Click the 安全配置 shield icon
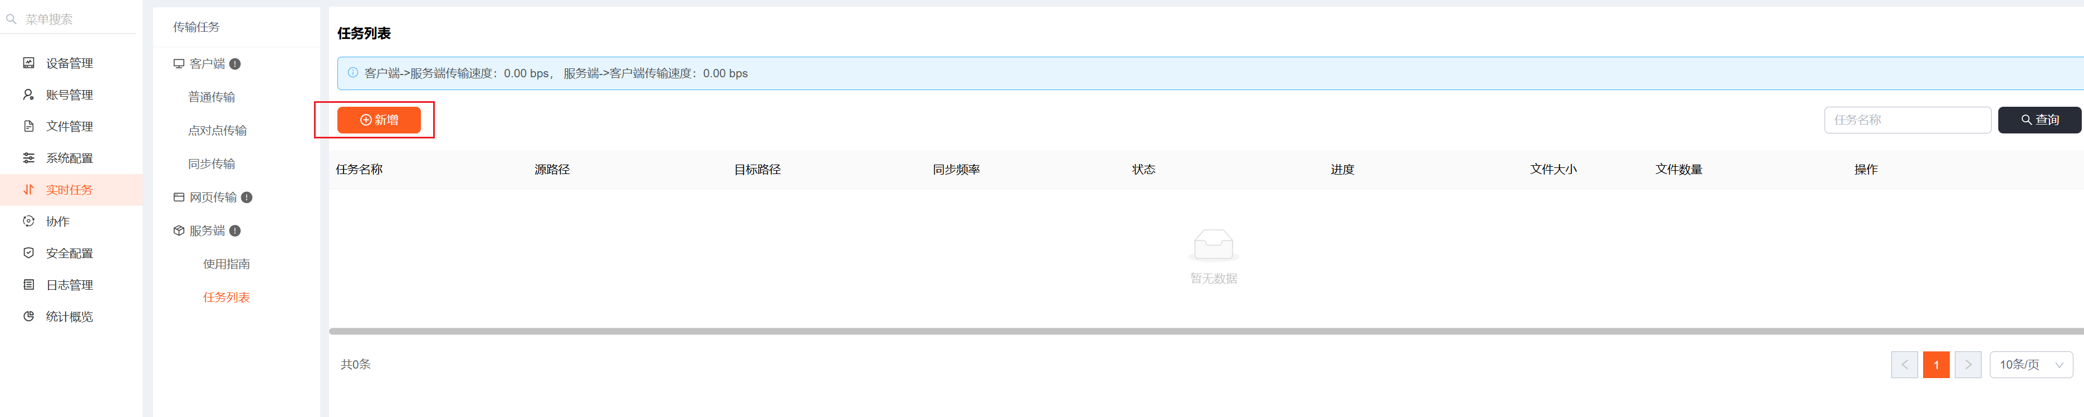This screenshot has height=417, width=2084. point(28,253)
